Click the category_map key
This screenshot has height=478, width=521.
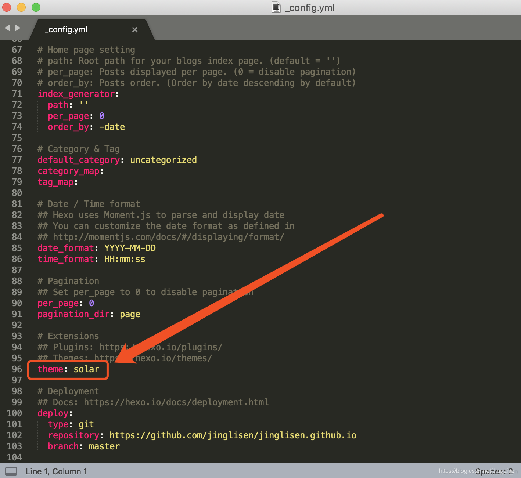pos(68,171)
